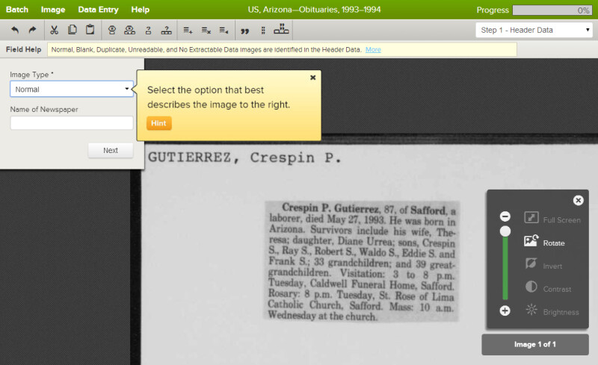Click the Field Help label
598x365 pixels.
23,49
